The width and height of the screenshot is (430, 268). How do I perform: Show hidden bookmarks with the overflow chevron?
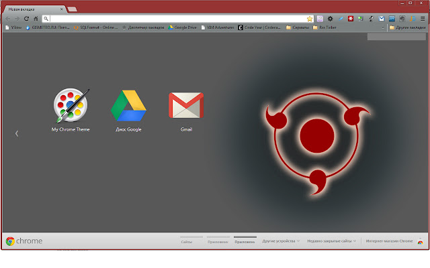click(383, 27)
